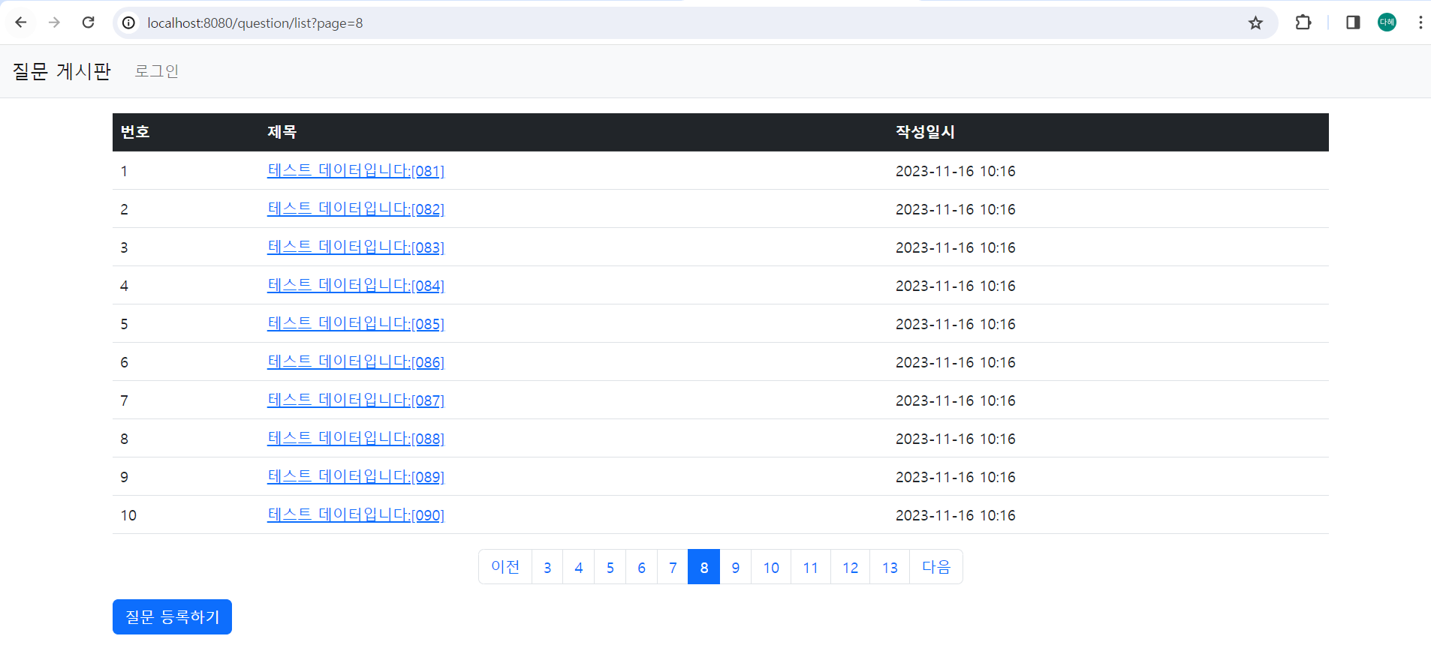Go back to the previous browser page
This screenshot has width=1431, height=648.
coord(21,22)
